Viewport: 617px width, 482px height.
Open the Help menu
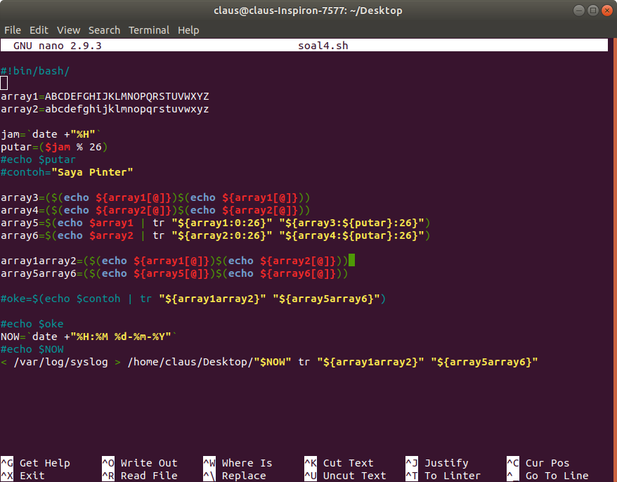(188, 30)
